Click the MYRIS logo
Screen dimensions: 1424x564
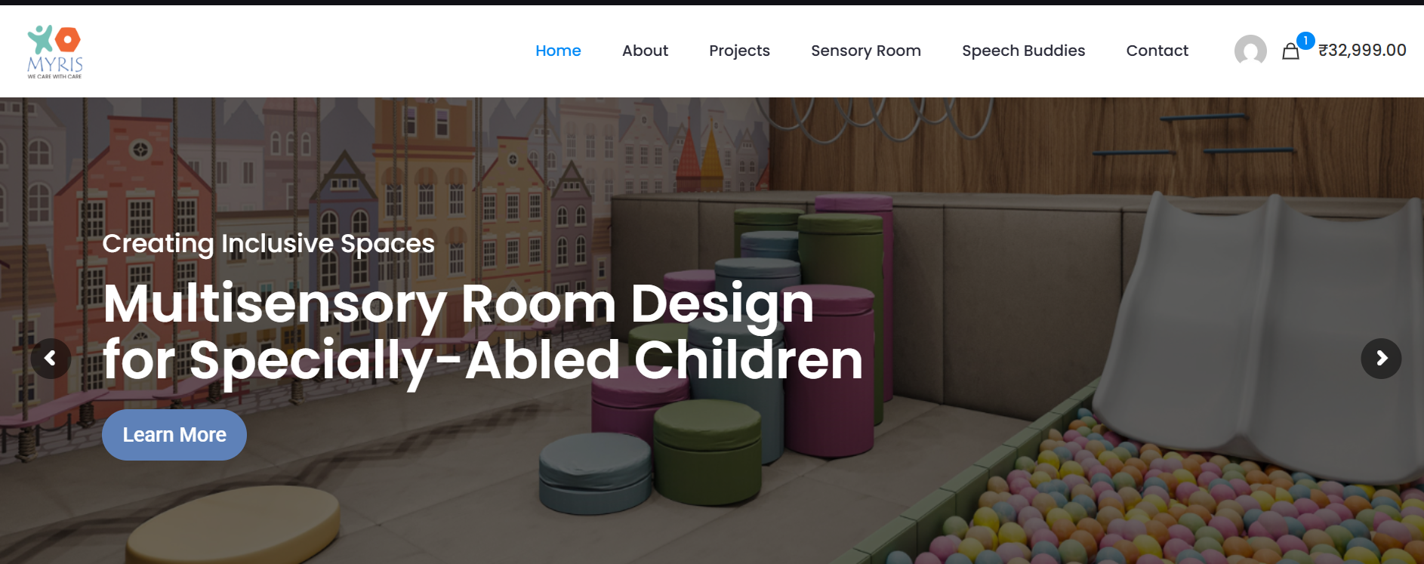[x=55, y=51]
